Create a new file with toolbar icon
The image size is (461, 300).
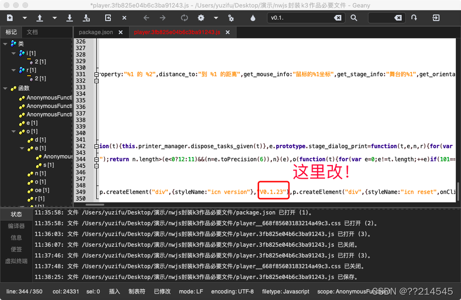coord(10,18)
